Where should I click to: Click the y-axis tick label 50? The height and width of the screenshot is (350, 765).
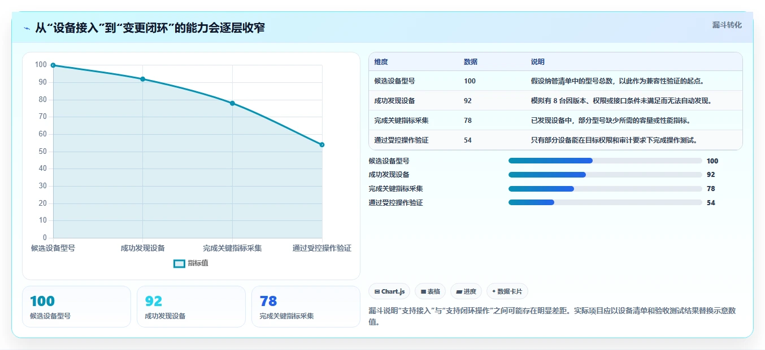coord(43,152)
